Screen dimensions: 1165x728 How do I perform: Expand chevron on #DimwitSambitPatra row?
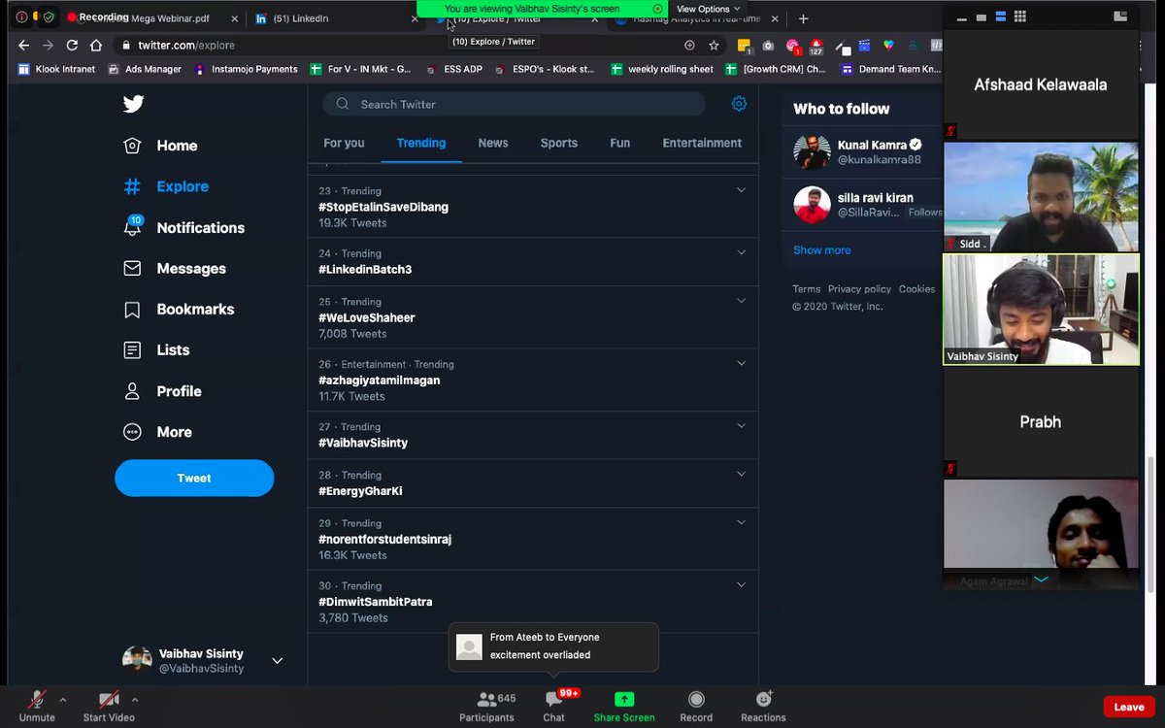pos(741,584)
